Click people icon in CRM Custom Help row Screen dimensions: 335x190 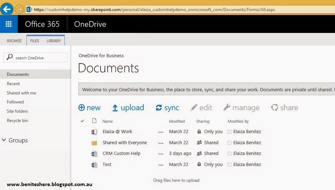coord(199,153)
